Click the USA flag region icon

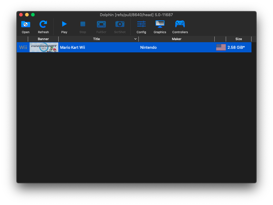(221, 47)
